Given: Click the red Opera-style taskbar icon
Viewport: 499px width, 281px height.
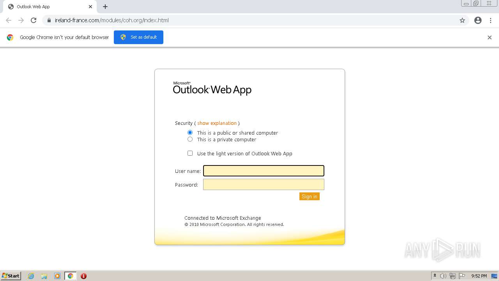Looking at the screenshot, I should [83, 276].
